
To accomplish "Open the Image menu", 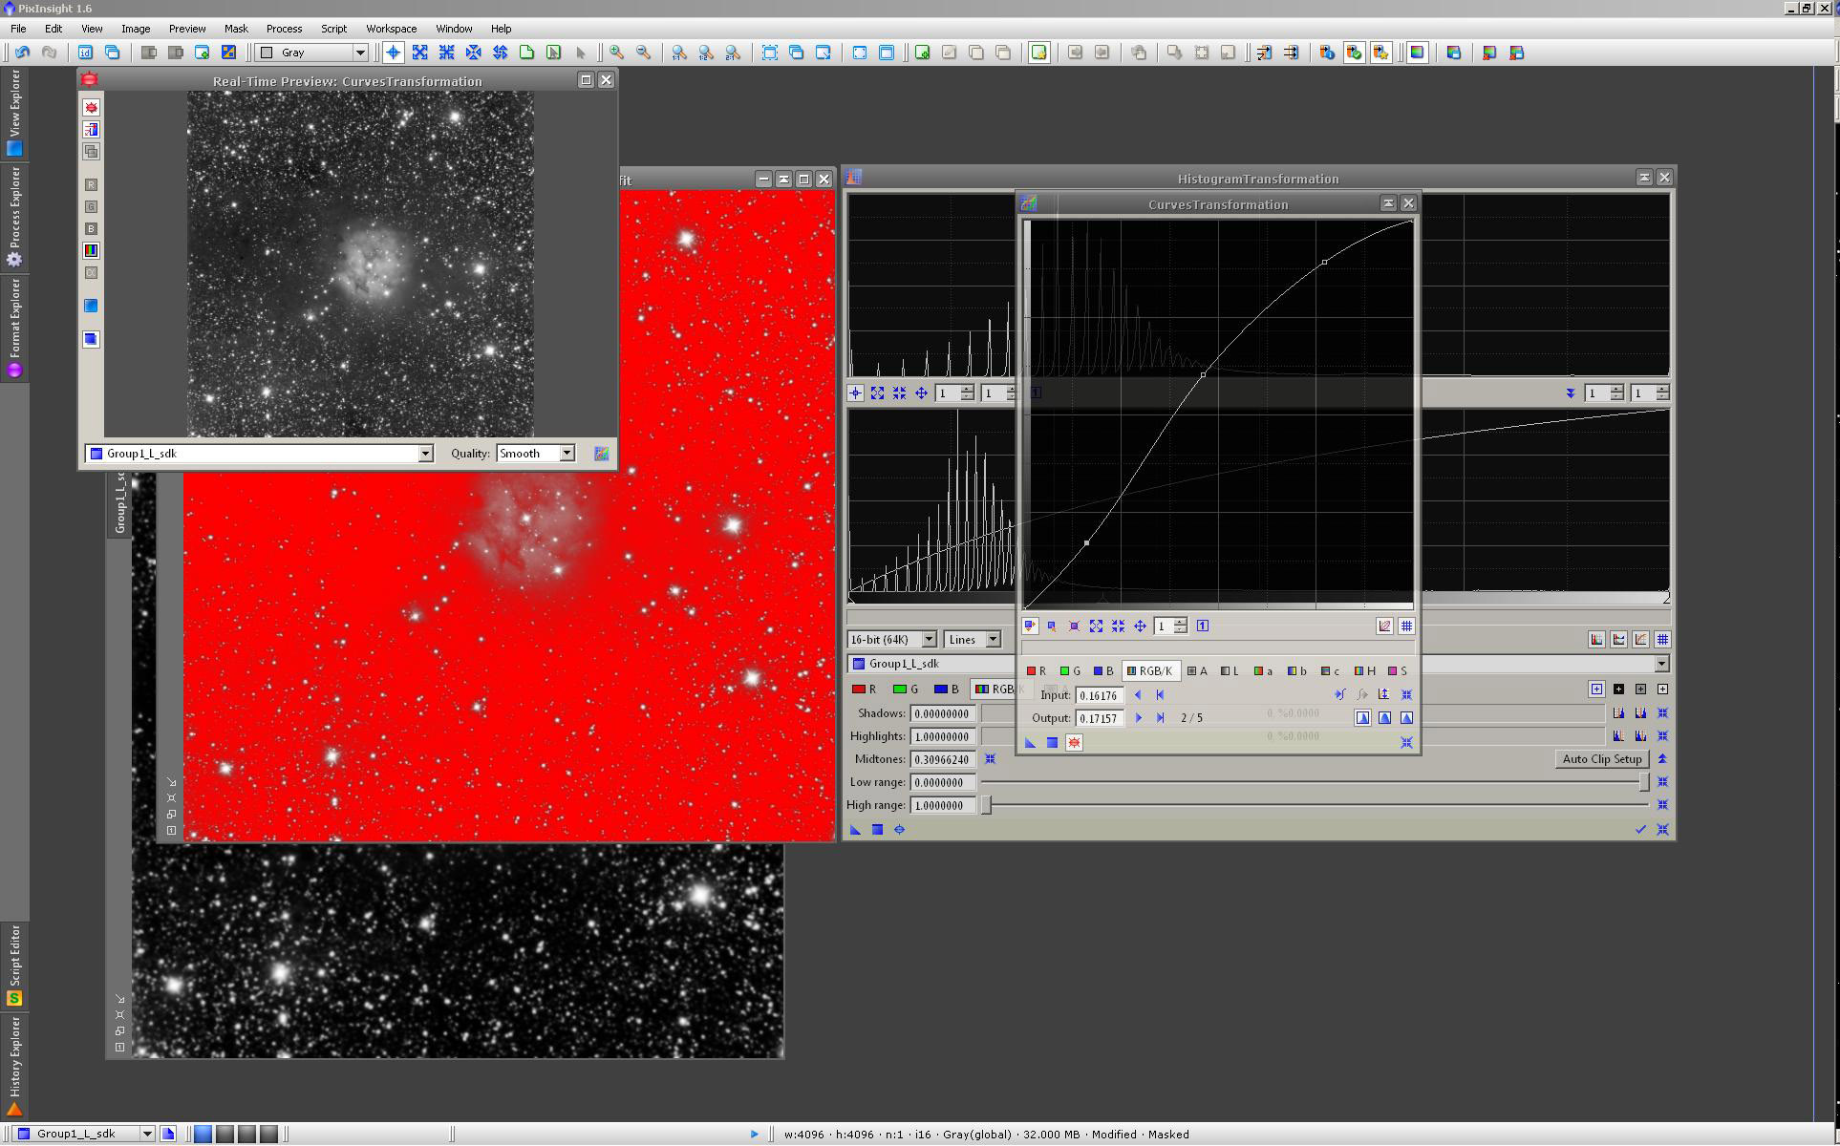I will pos(135,29).
